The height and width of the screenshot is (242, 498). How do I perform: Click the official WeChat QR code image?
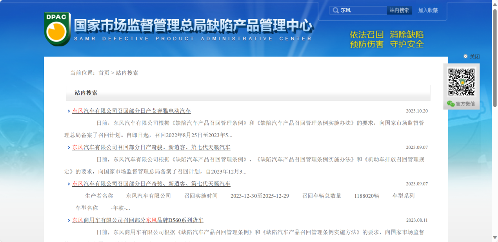(462, 82)
